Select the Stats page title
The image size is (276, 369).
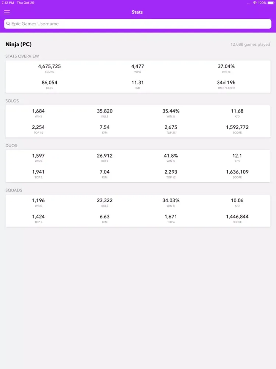[x=137, y=12]
